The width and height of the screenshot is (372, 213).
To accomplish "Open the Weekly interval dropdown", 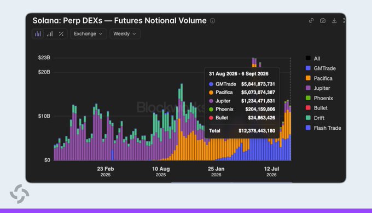I will pyautogui.click(x=125, y=34).
